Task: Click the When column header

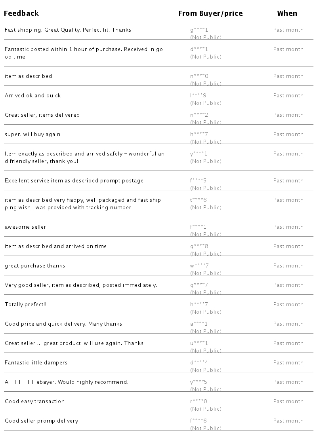Action: click(287, 13)
